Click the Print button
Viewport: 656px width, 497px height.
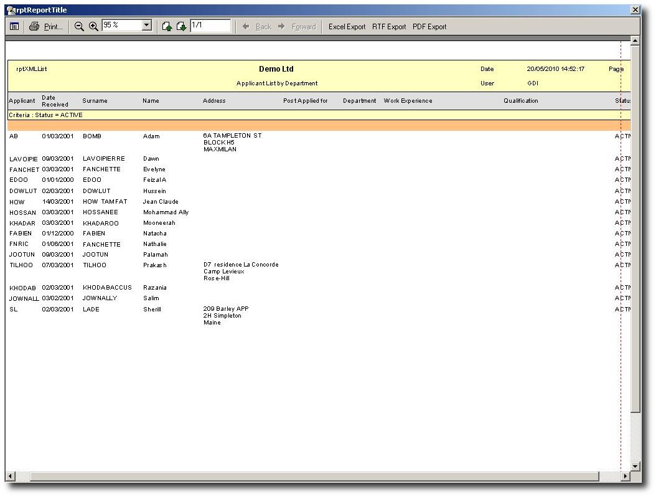tap(46, 27)
